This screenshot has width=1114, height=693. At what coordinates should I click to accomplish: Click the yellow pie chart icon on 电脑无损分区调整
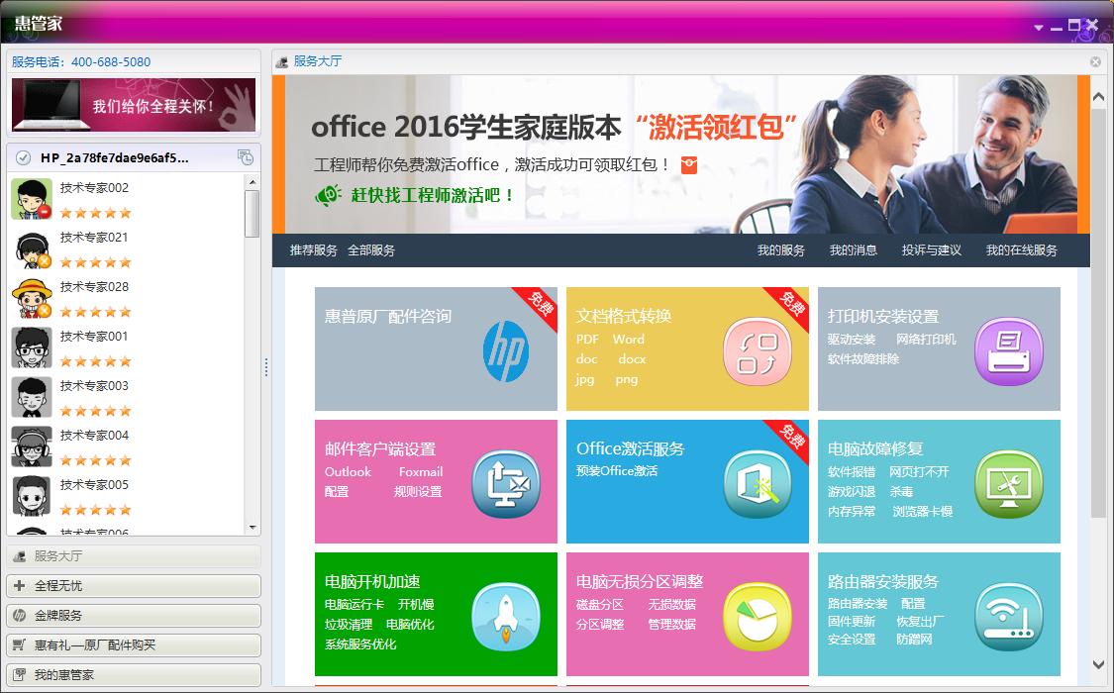[757, 617]
